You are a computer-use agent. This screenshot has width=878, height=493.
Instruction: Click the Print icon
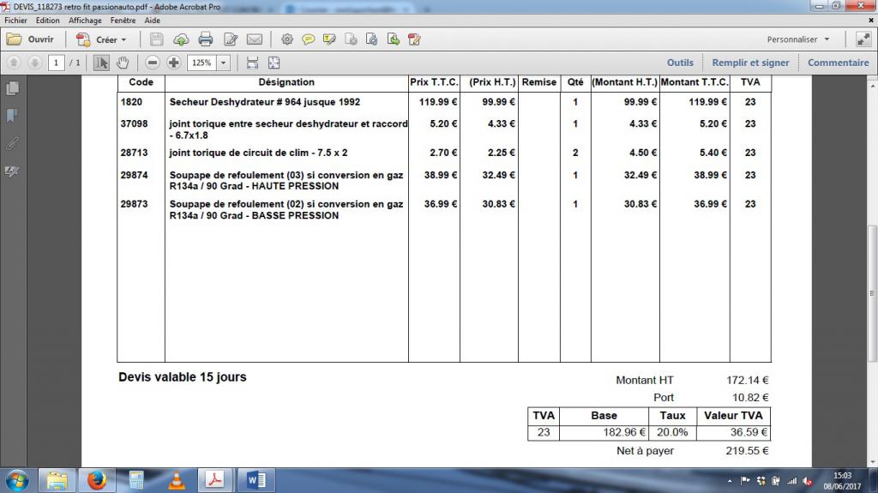coord(206,39)
